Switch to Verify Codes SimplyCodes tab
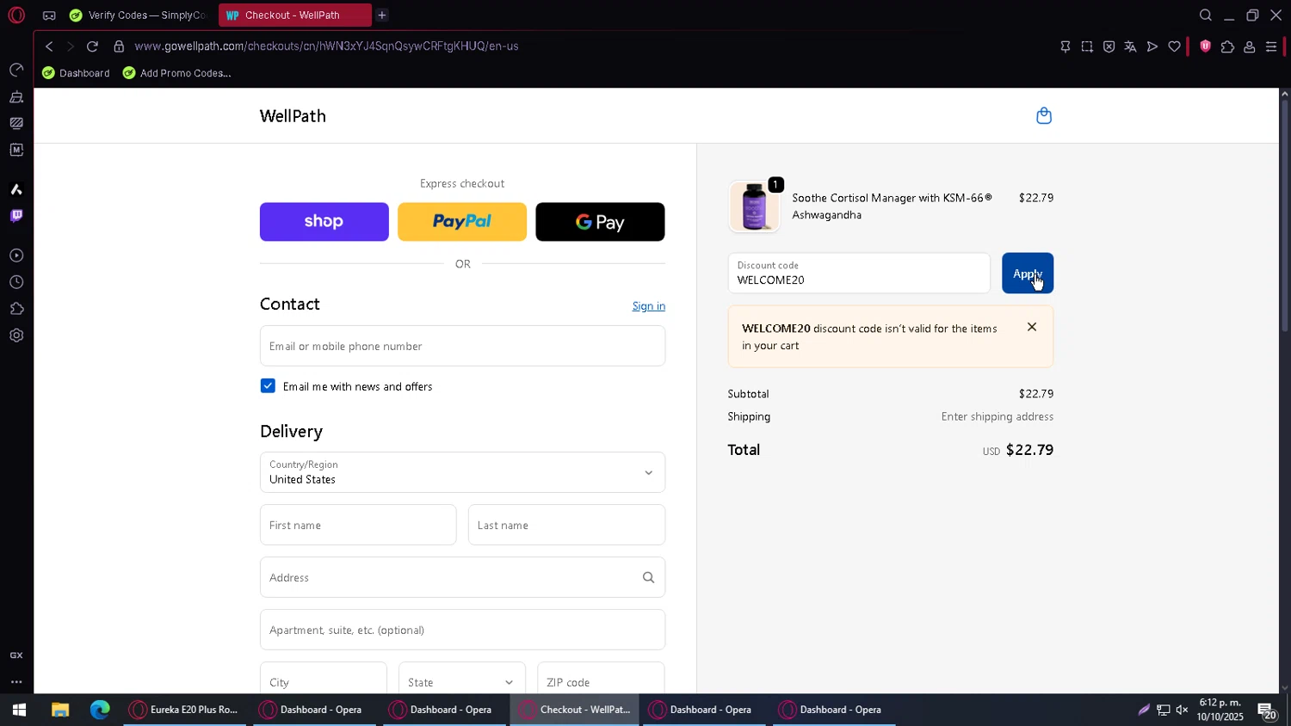Viewport: 1291px width, 726px height. coord(139,15)
